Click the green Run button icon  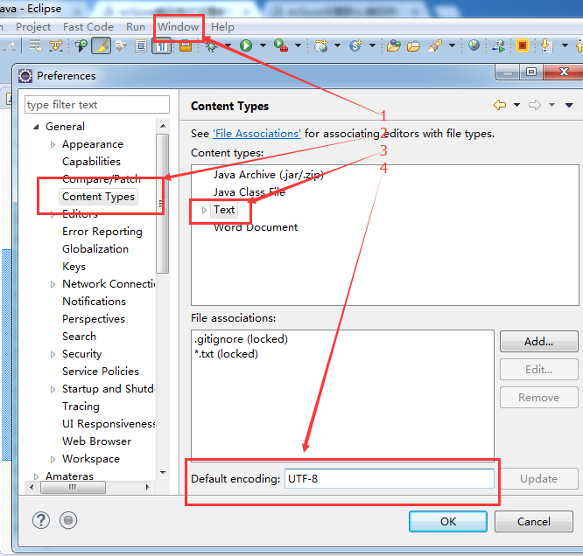pos(246,45)
